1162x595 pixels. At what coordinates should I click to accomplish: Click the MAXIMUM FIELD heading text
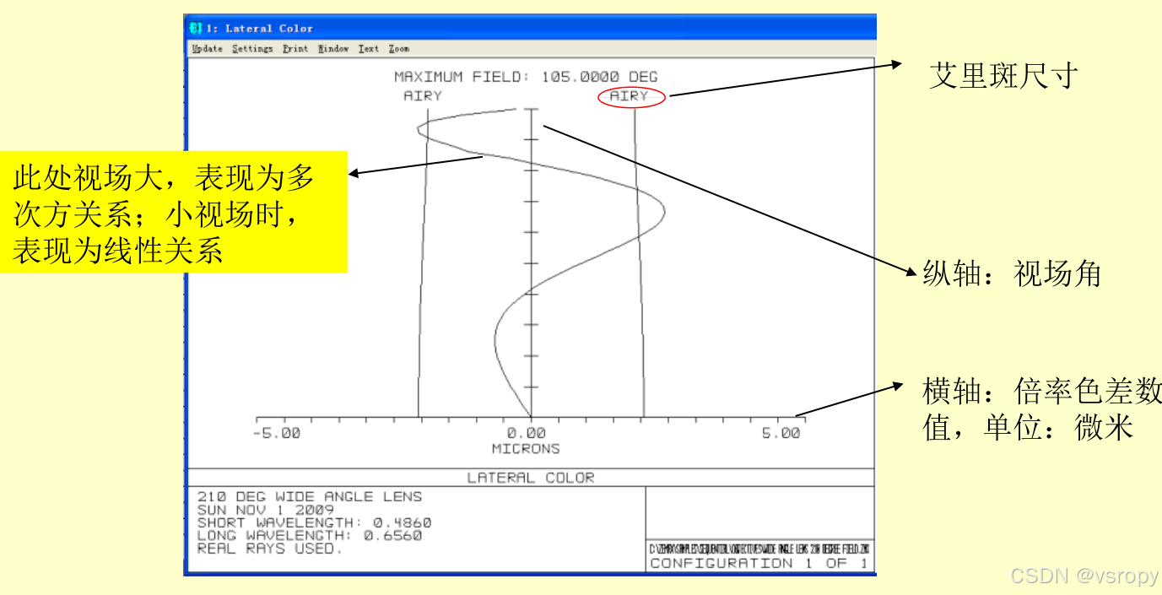pos(527,76)
